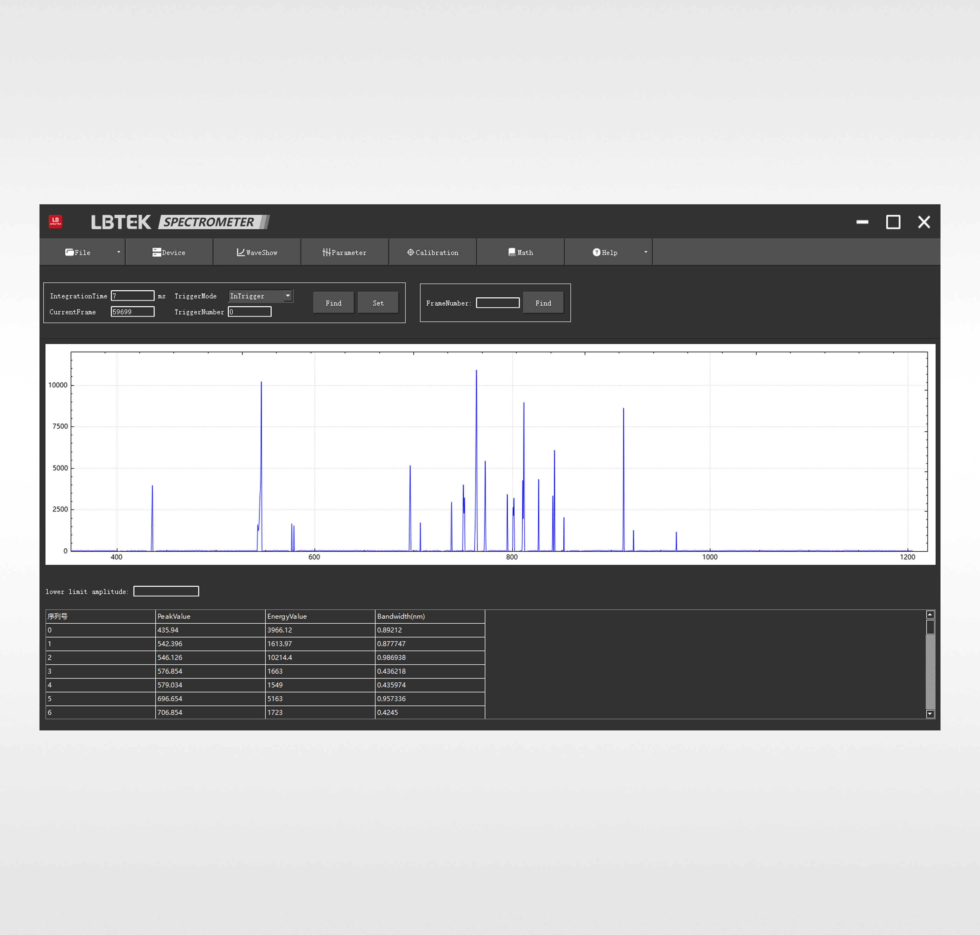
Task: Click the IntegrationTime input field
Action: point(132,296)
